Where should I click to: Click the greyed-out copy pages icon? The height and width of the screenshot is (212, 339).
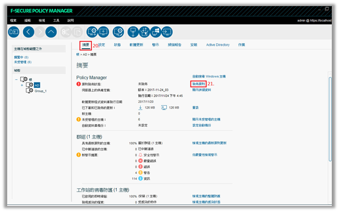77,32
